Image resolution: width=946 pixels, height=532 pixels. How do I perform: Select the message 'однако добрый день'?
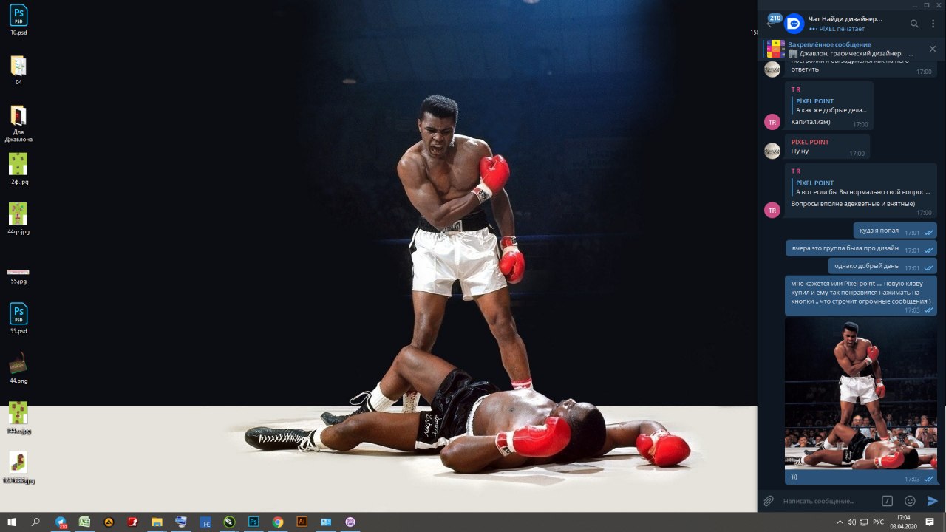click(882, 266)
